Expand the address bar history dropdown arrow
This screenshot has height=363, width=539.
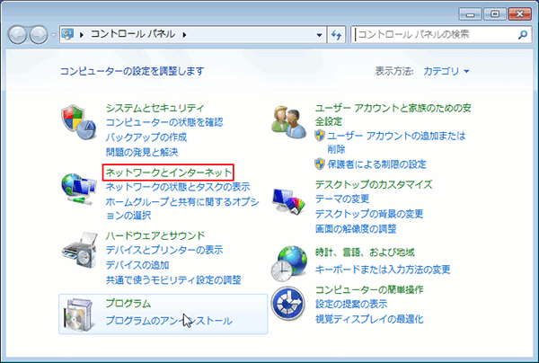point(321,35)
